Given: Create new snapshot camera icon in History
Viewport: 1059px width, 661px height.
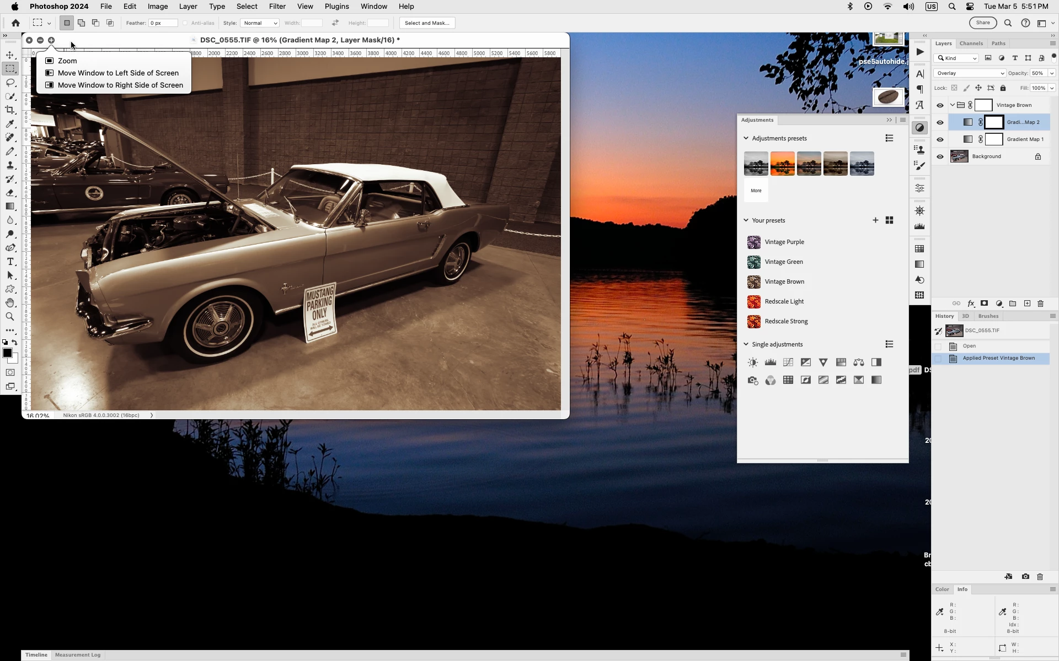Looking at the screenshot, I should coord(1025,577).
